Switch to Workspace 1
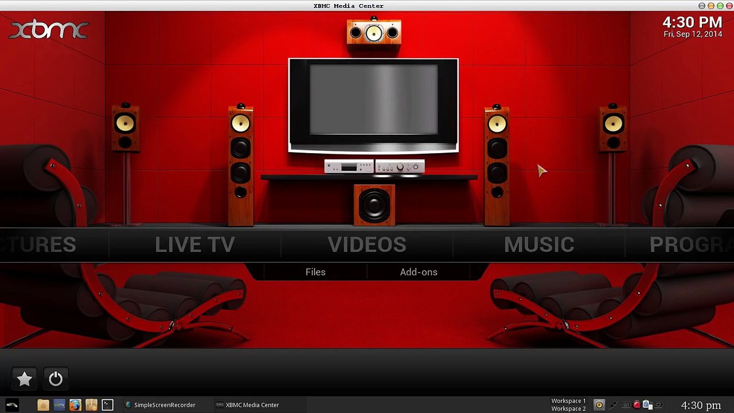Viewport: 734px width, 413px height. tap(568, 401)
